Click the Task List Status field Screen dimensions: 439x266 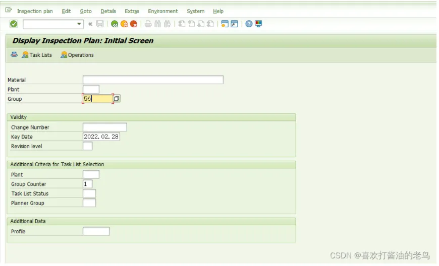pos(89,193)
